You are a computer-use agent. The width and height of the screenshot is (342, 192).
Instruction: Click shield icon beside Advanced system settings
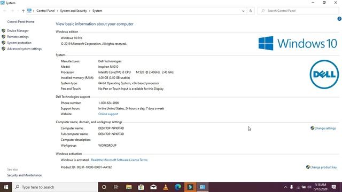(4, 49)
